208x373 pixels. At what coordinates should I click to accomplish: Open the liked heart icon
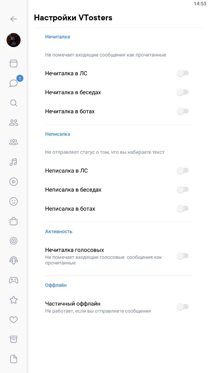[x=14, y=320]
